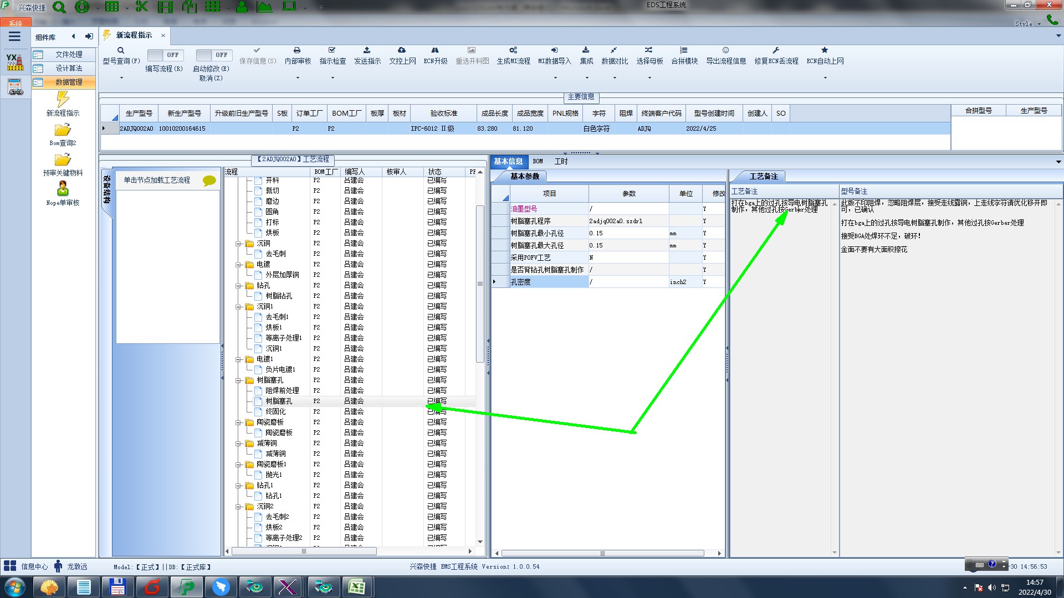The image size is (1064, 598).
Task: Collapse the 陶瓷磨板 folder node
Action: 238,422
